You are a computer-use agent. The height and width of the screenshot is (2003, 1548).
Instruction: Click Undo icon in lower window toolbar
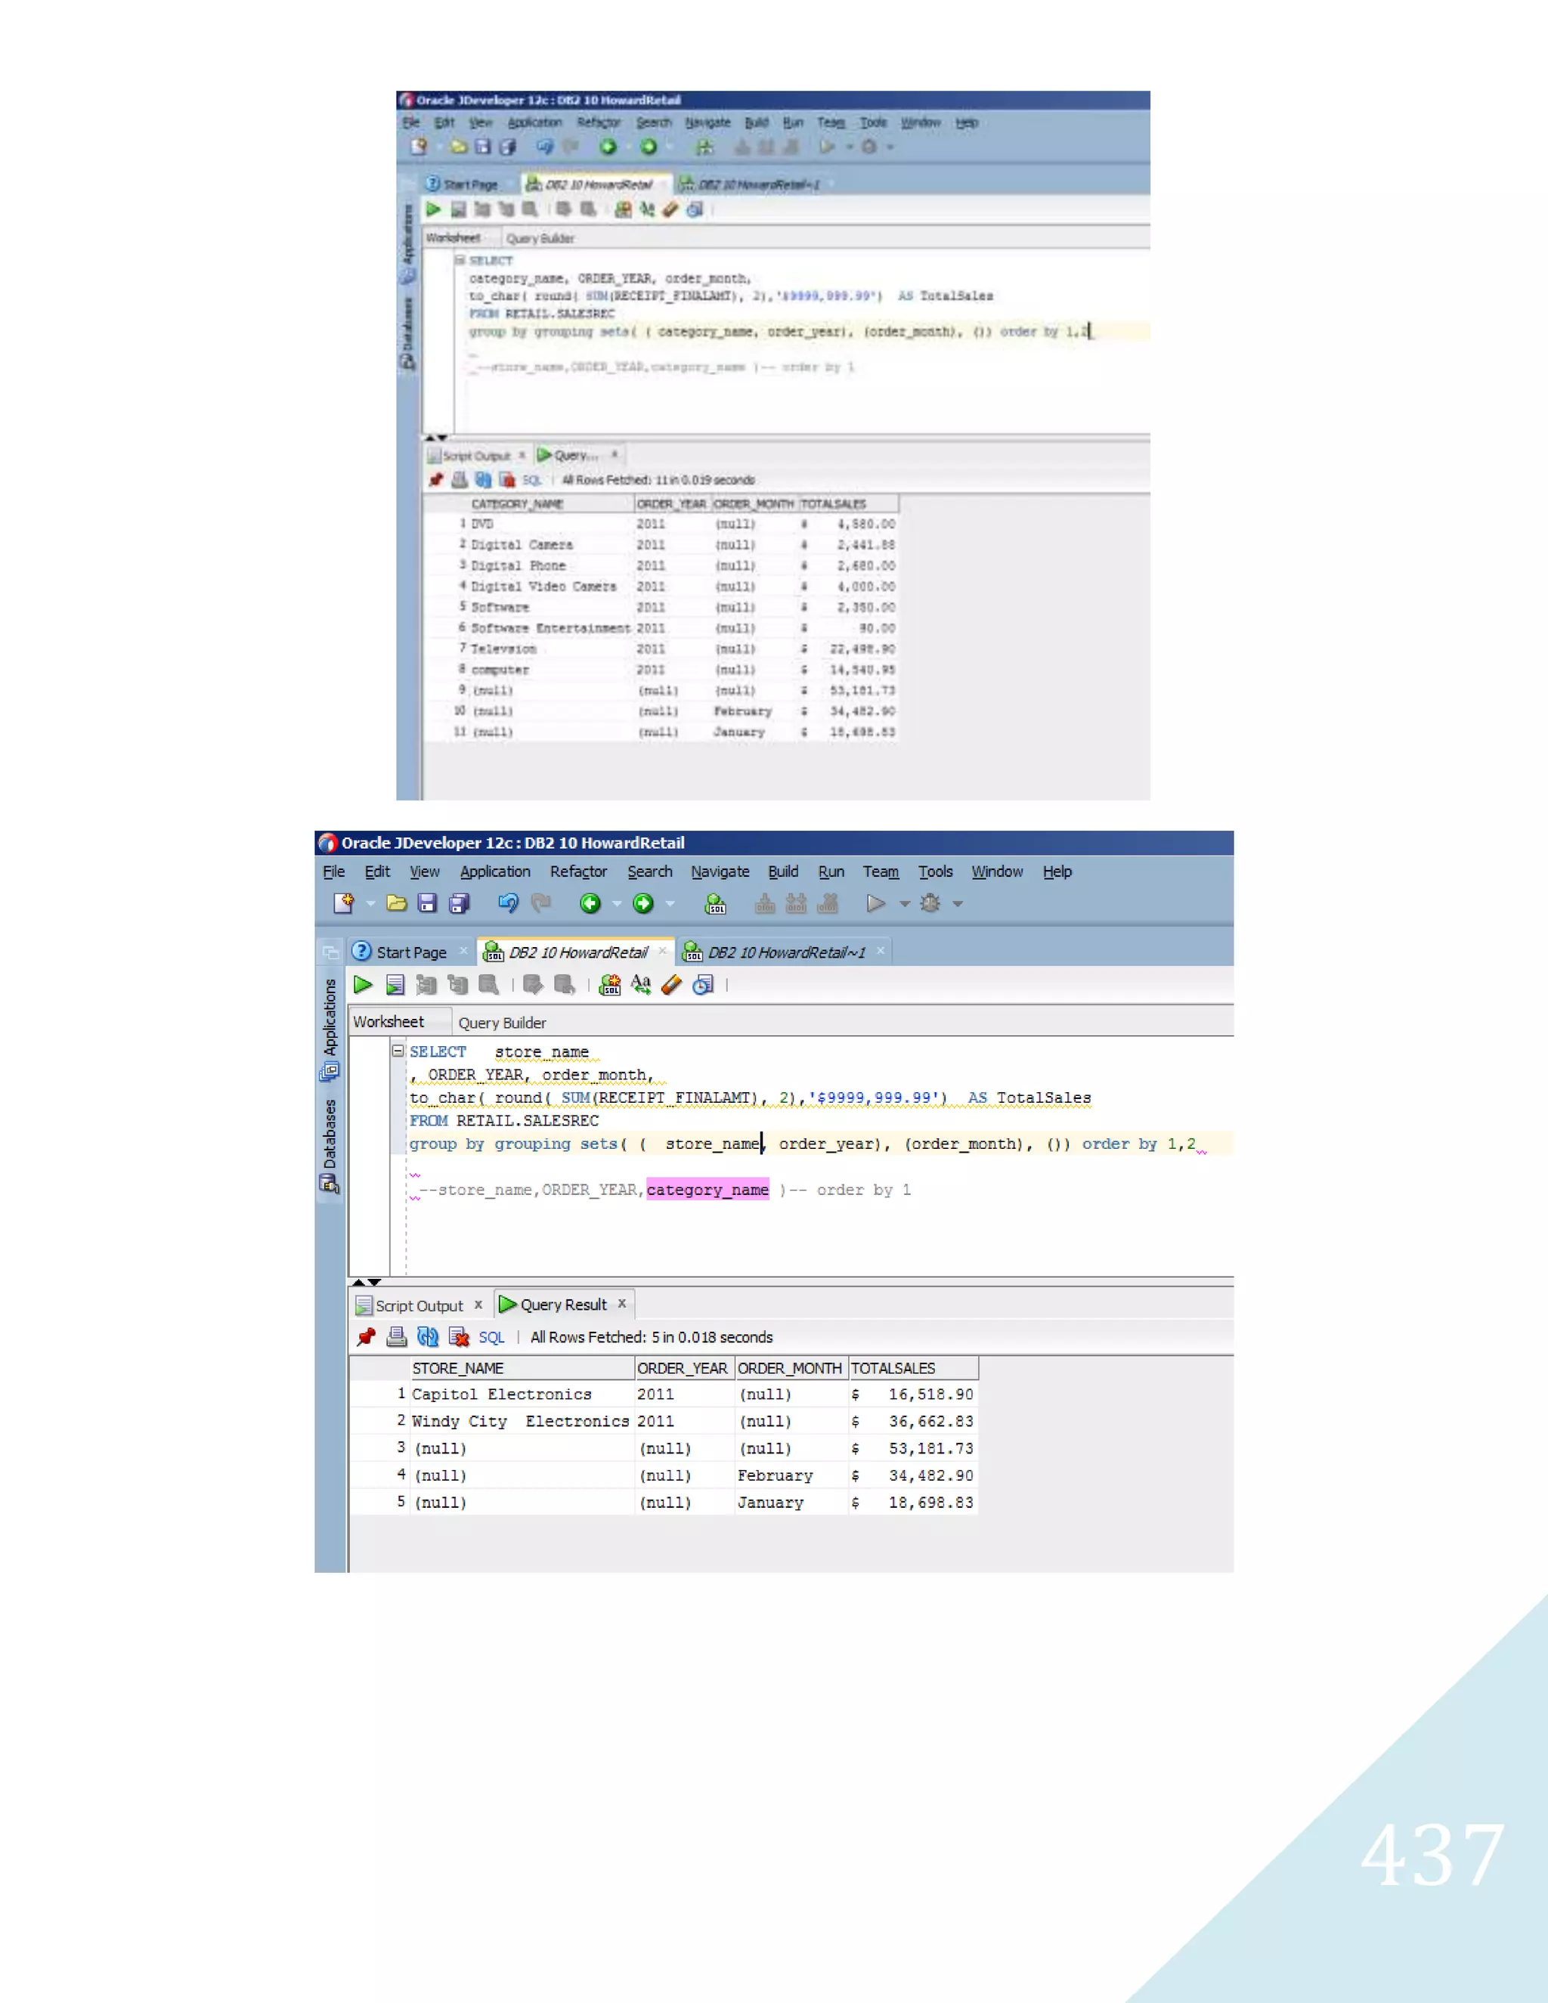click(508, 903)
